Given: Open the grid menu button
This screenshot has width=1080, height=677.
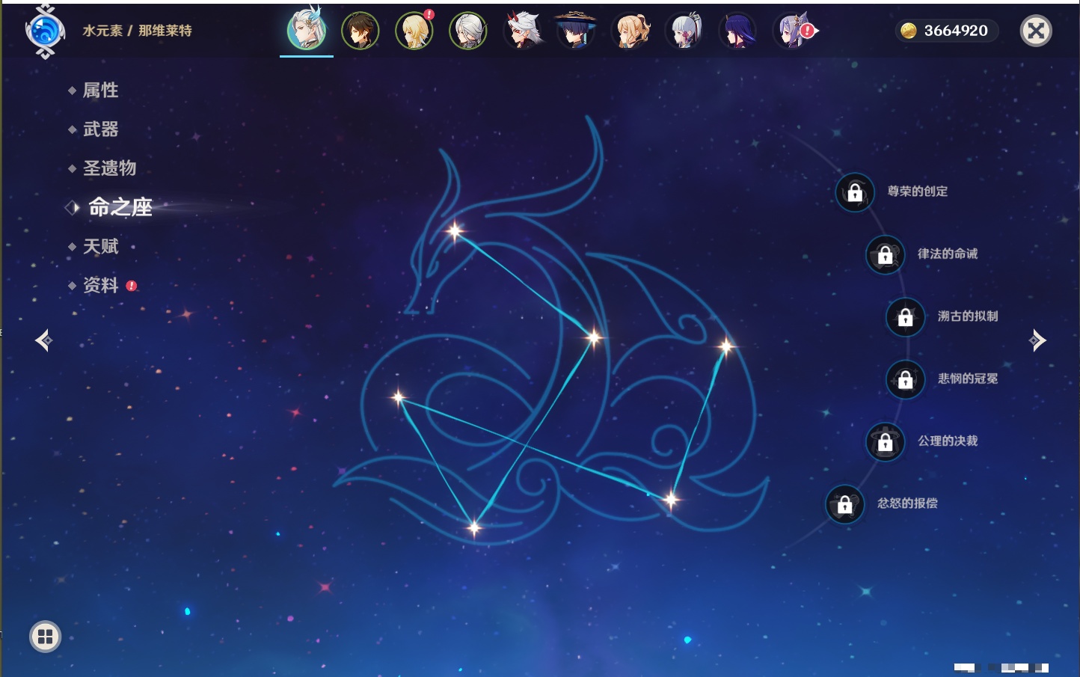Looking at the screenshot, I should click(45, 637).
